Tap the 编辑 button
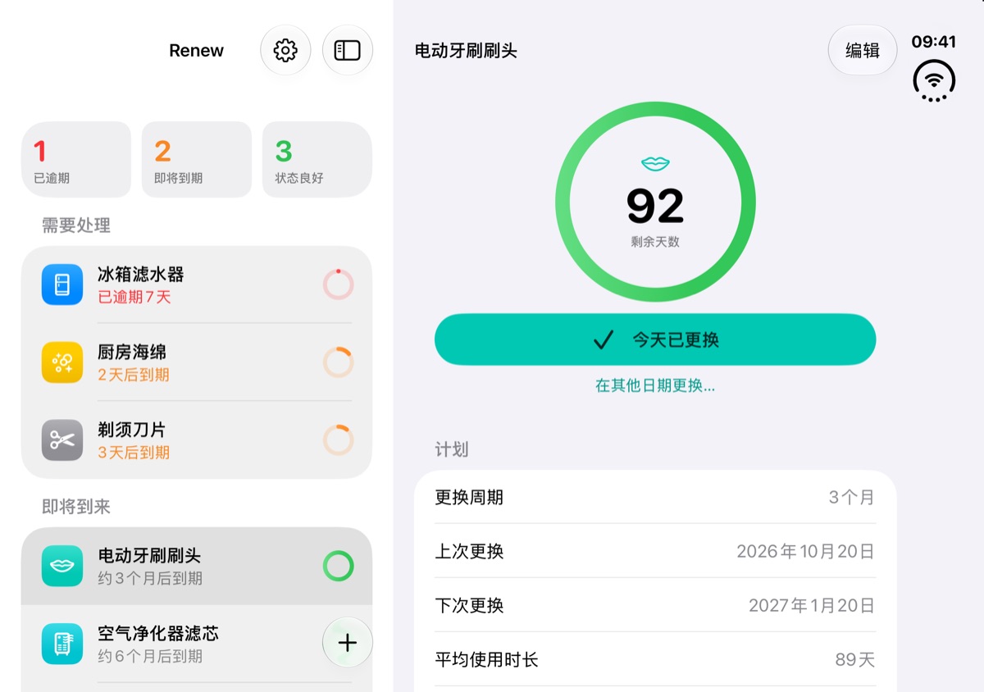 point(863,51)
